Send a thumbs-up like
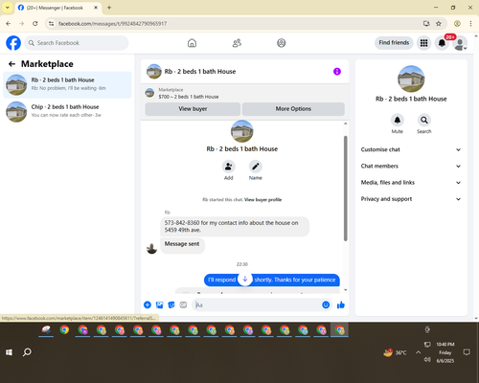The height and width of the screenshot is (383, 479). (x=341, y=305)
